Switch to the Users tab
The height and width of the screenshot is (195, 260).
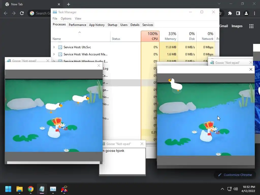pyautogui.click(x=124, y=25)
